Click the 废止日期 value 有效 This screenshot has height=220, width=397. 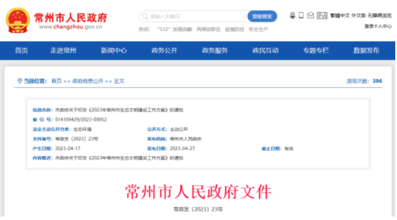point(289,149)
